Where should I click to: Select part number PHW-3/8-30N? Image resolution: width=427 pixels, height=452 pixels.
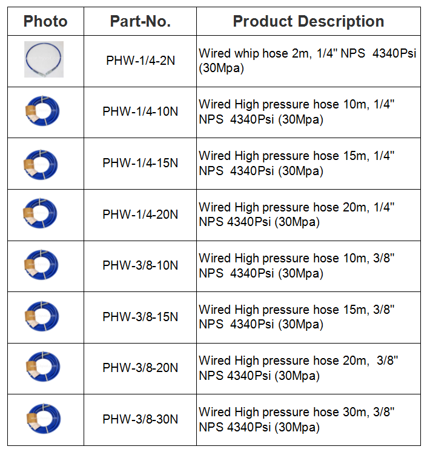coord(140,419)
